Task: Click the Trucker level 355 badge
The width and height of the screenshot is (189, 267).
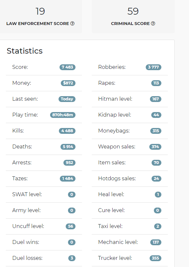Action: (x=155, y=258)
